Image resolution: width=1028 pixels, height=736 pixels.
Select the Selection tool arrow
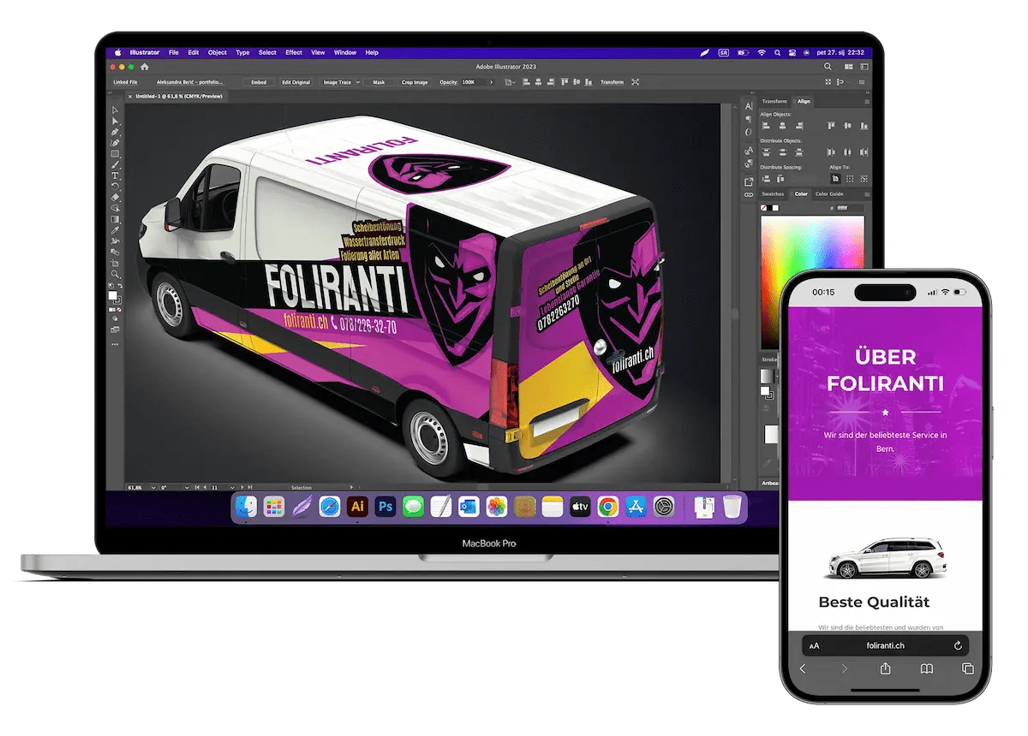click(115, 110)
